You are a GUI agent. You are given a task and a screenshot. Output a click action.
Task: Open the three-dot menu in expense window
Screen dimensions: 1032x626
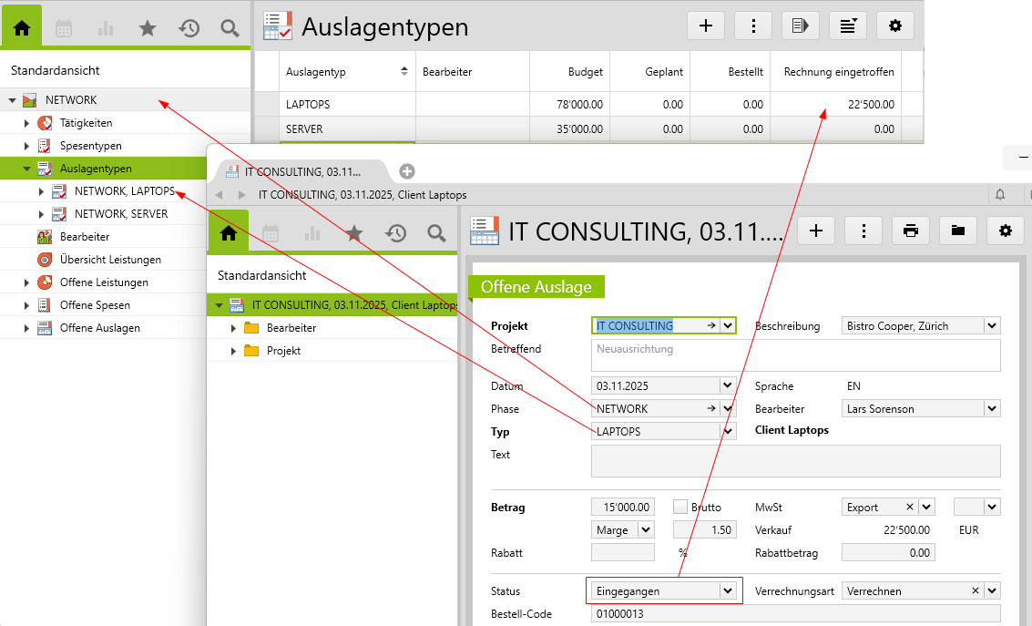point(863,231)
